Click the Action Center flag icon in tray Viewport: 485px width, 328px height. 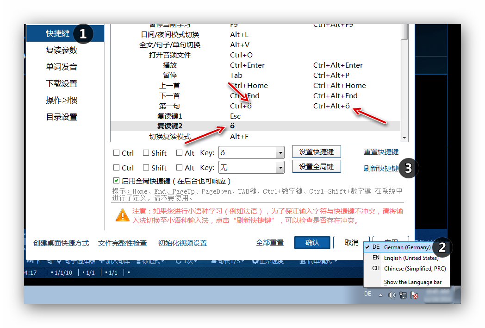tap(414, 295)
